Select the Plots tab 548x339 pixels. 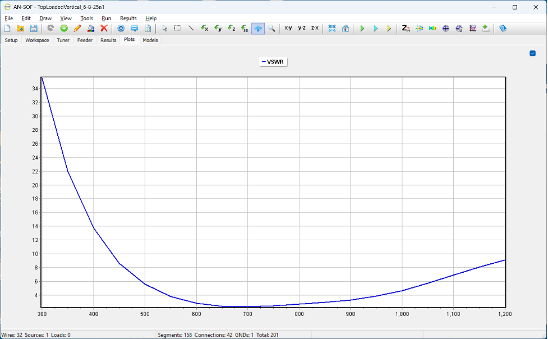click(x=130, y=39)
